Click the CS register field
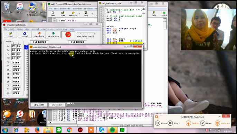This screenshot has height=134, width=237. click(x=16, y=63)
